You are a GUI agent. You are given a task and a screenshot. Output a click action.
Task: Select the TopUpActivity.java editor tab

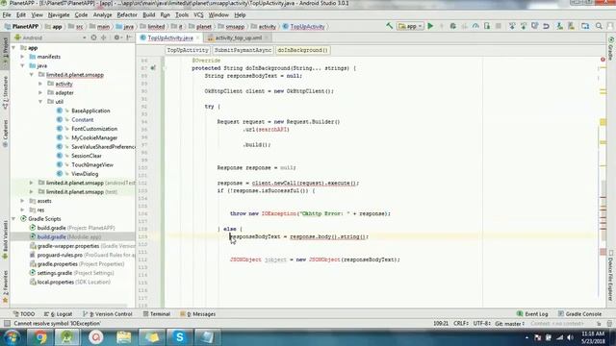tap(170, 38)
